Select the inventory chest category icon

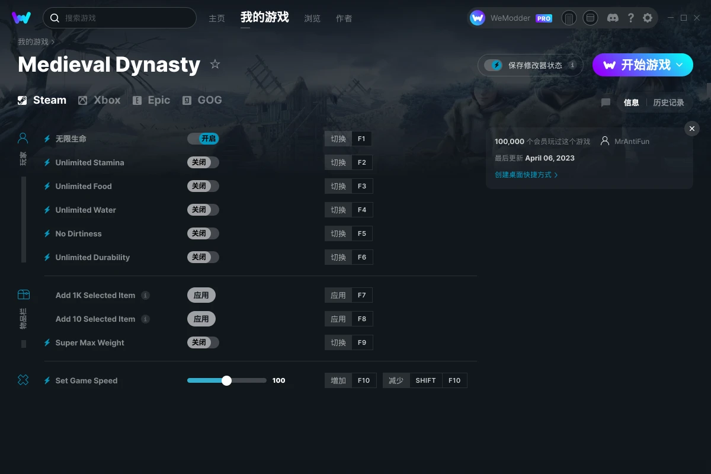click(x=23, y=294)
